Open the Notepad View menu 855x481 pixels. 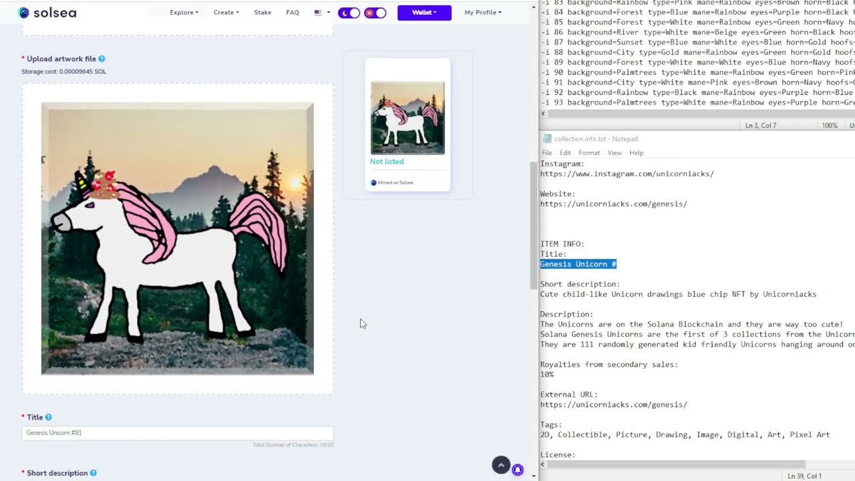pos(615,153)
